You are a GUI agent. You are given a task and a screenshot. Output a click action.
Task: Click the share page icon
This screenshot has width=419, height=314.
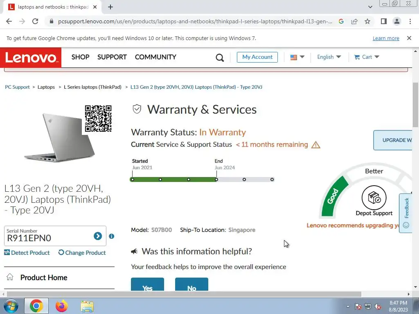354,21
